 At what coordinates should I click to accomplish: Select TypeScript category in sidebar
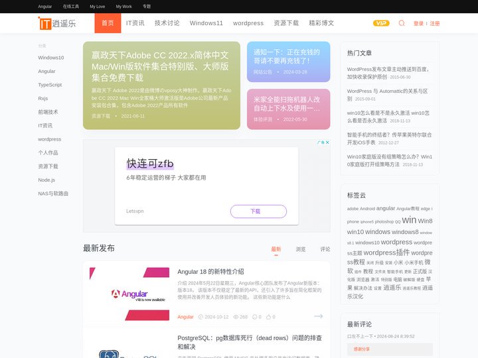50,85
